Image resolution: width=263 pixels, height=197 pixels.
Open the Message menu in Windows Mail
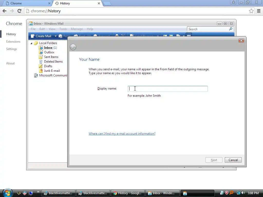[77, 29]
